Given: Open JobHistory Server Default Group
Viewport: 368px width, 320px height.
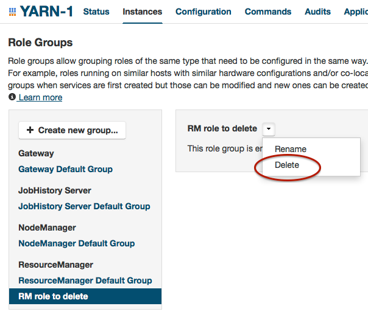Looking at the screenshot, I should pos(84,206).
